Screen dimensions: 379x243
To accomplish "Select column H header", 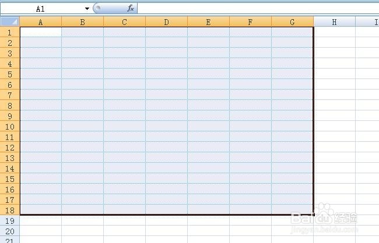I will 335,22.
